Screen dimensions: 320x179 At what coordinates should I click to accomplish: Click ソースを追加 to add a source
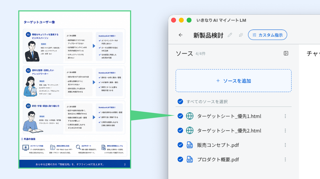click(x=234, y=81)
